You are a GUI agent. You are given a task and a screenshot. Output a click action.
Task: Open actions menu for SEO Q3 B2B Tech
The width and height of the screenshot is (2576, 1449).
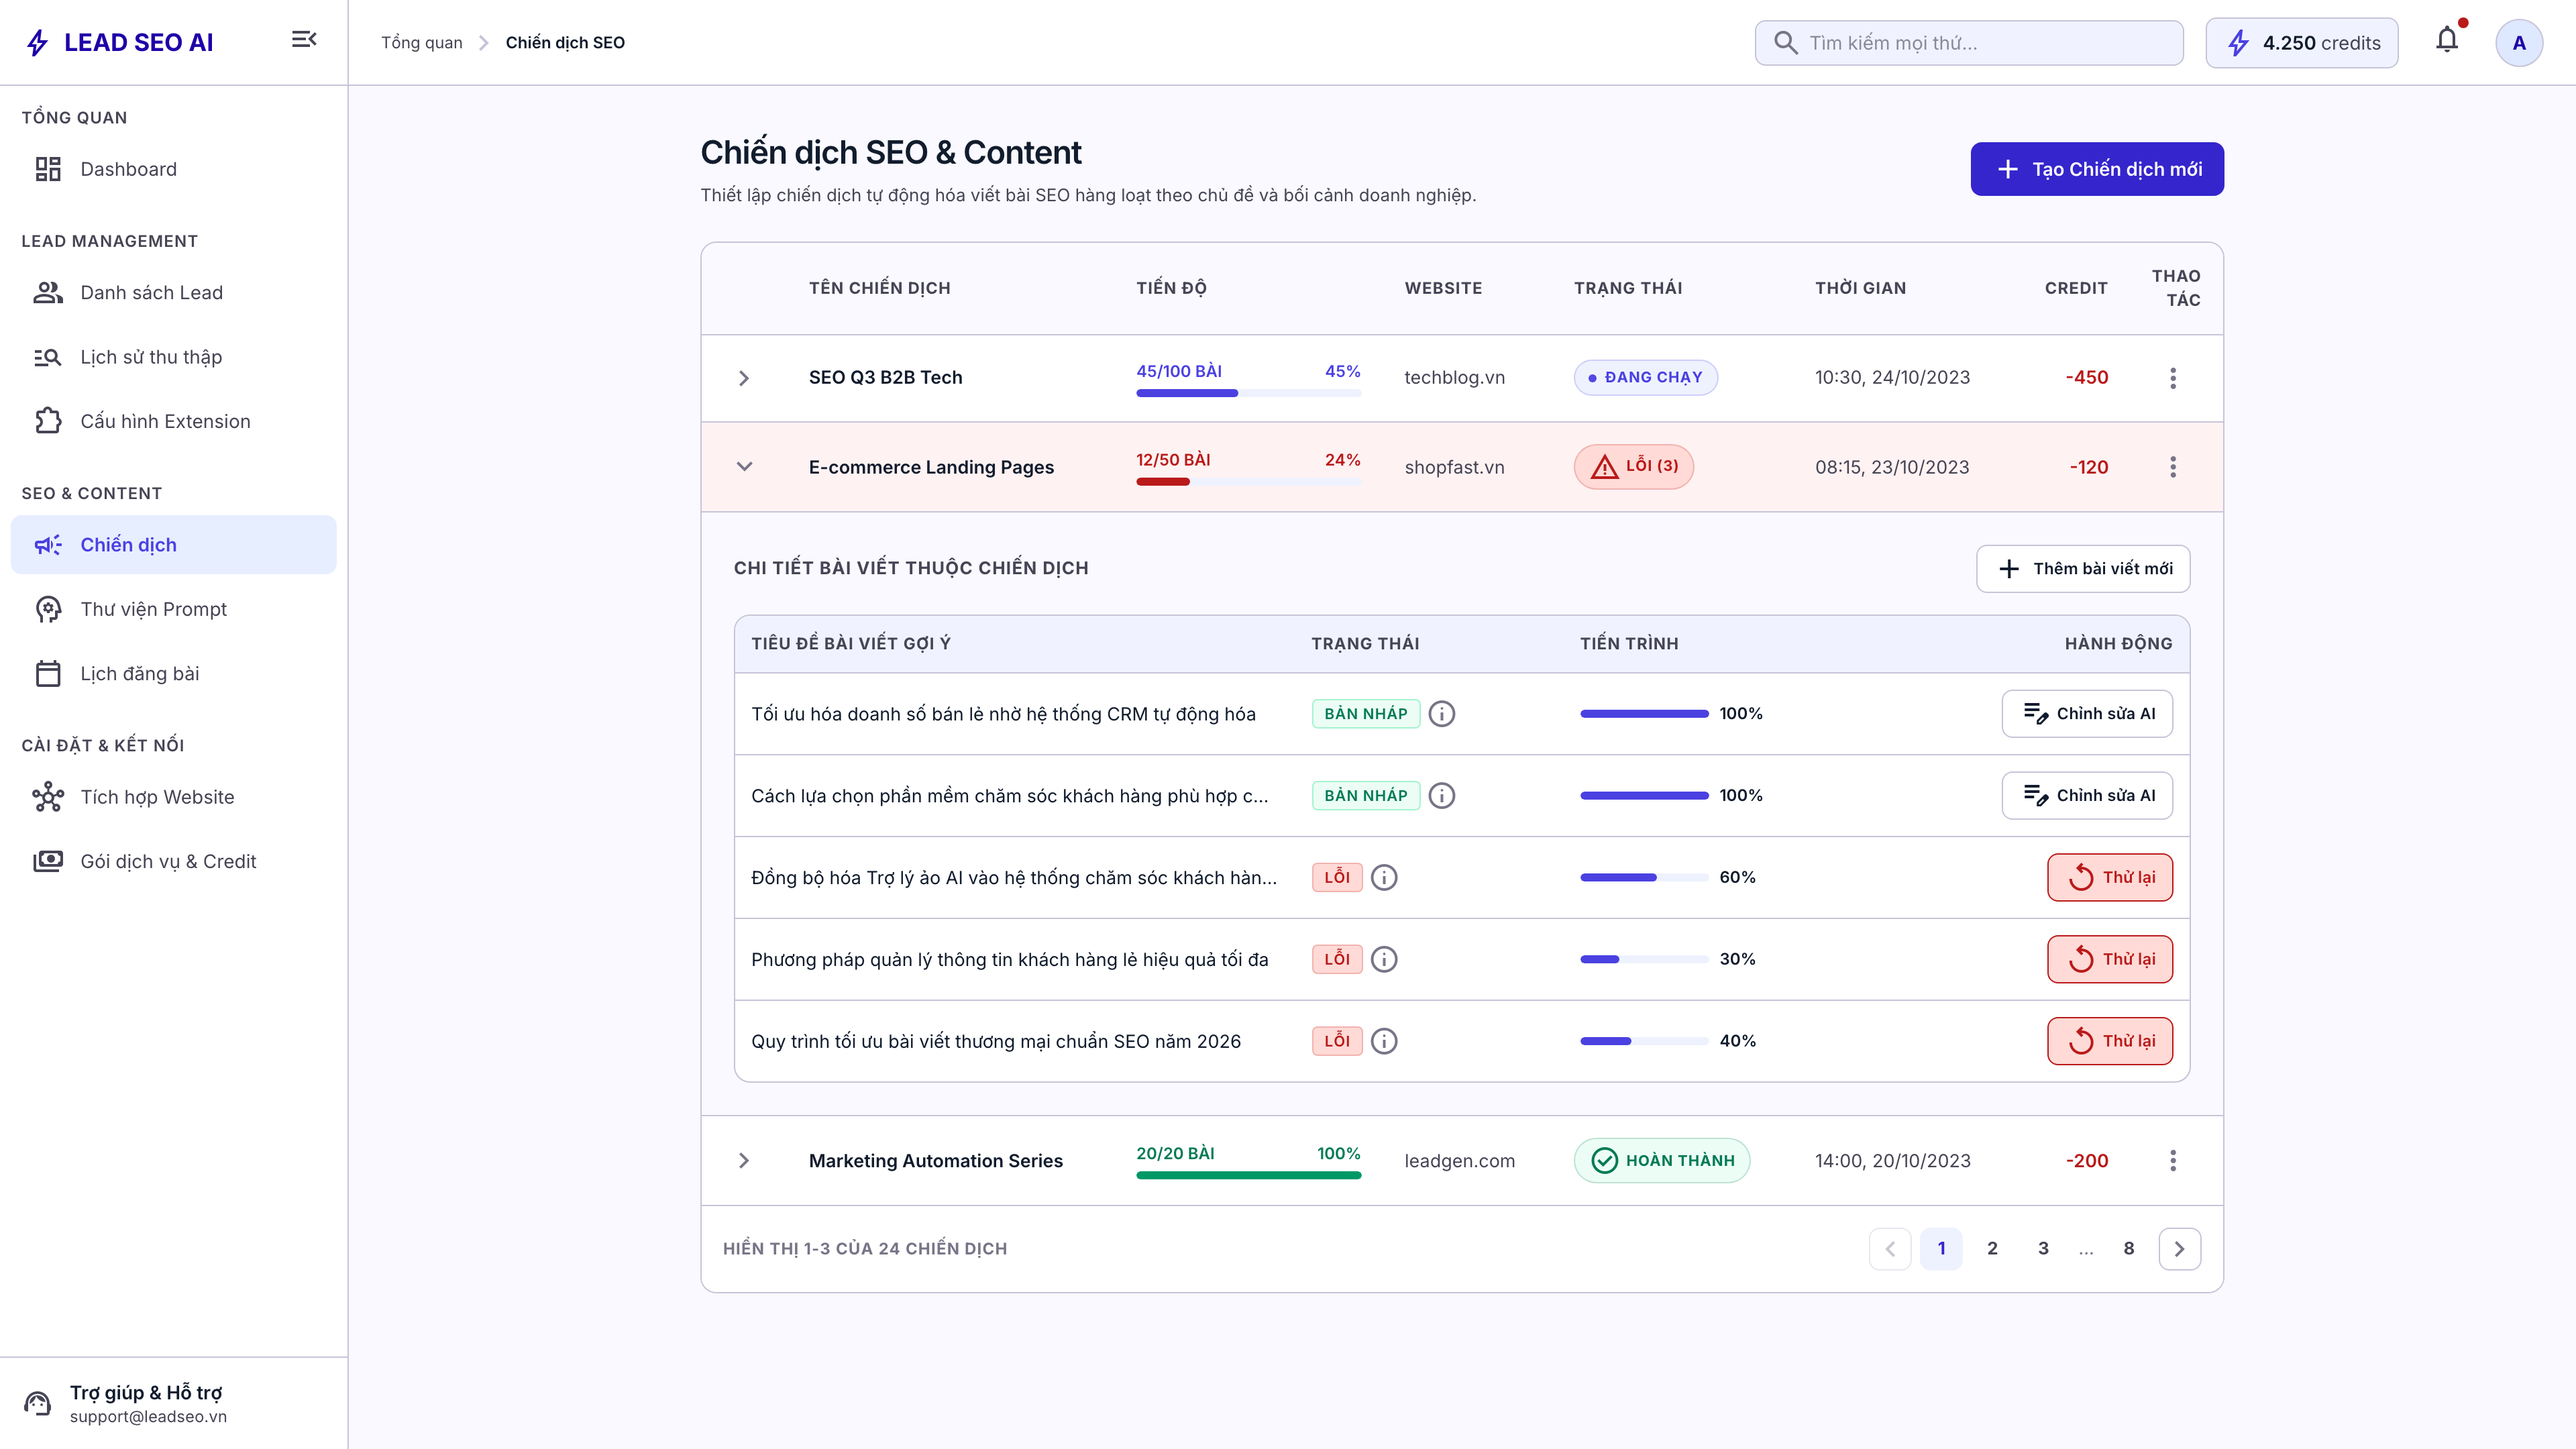pos(2173,378)
